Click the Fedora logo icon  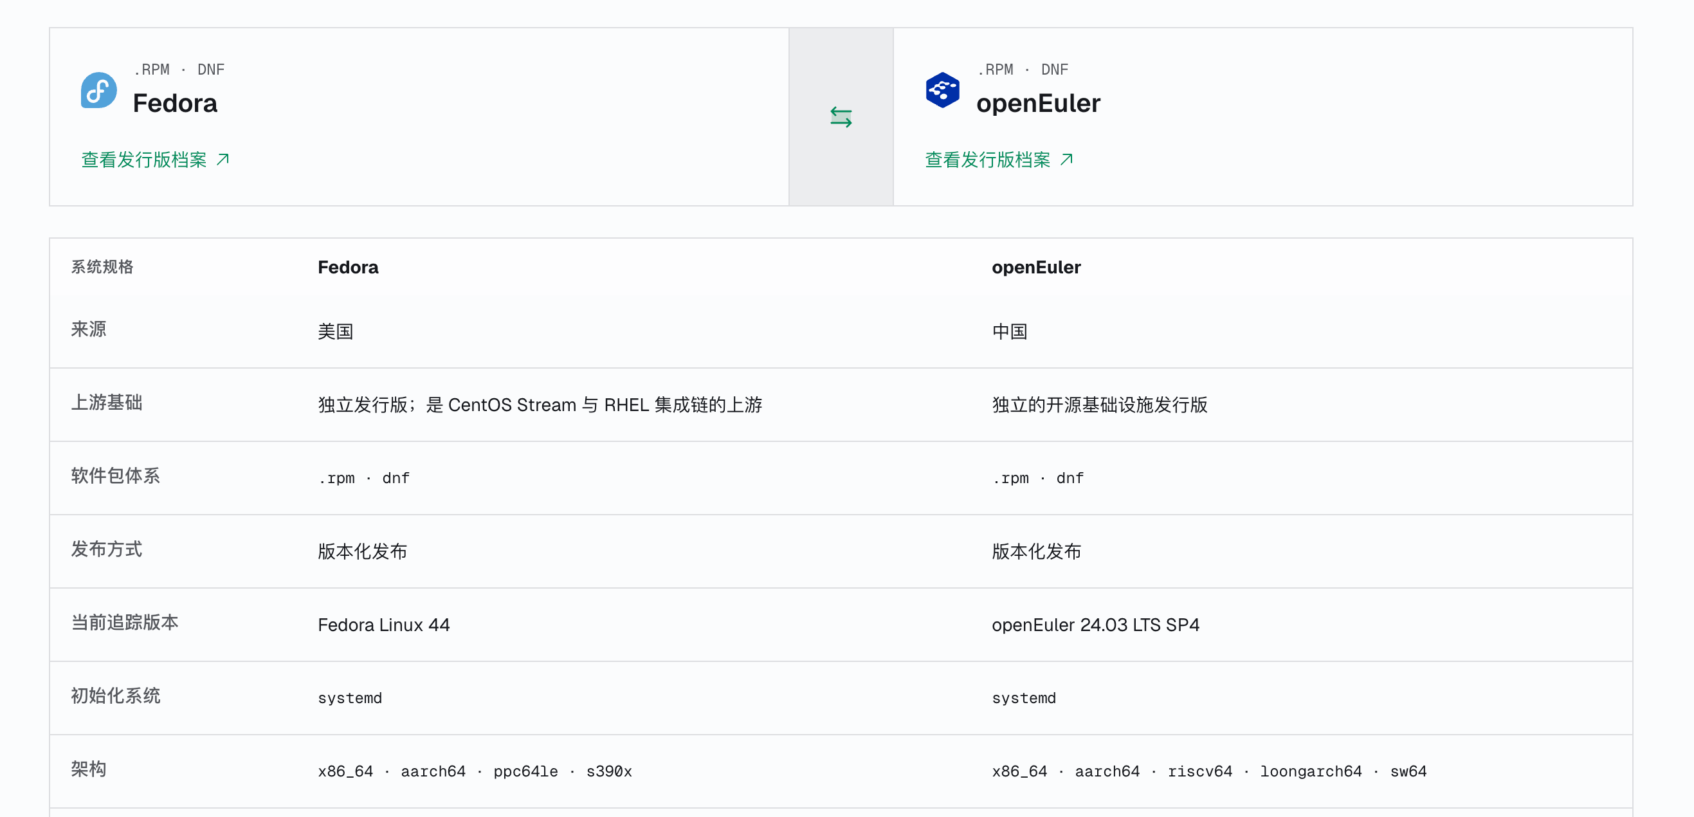[98, 90]
